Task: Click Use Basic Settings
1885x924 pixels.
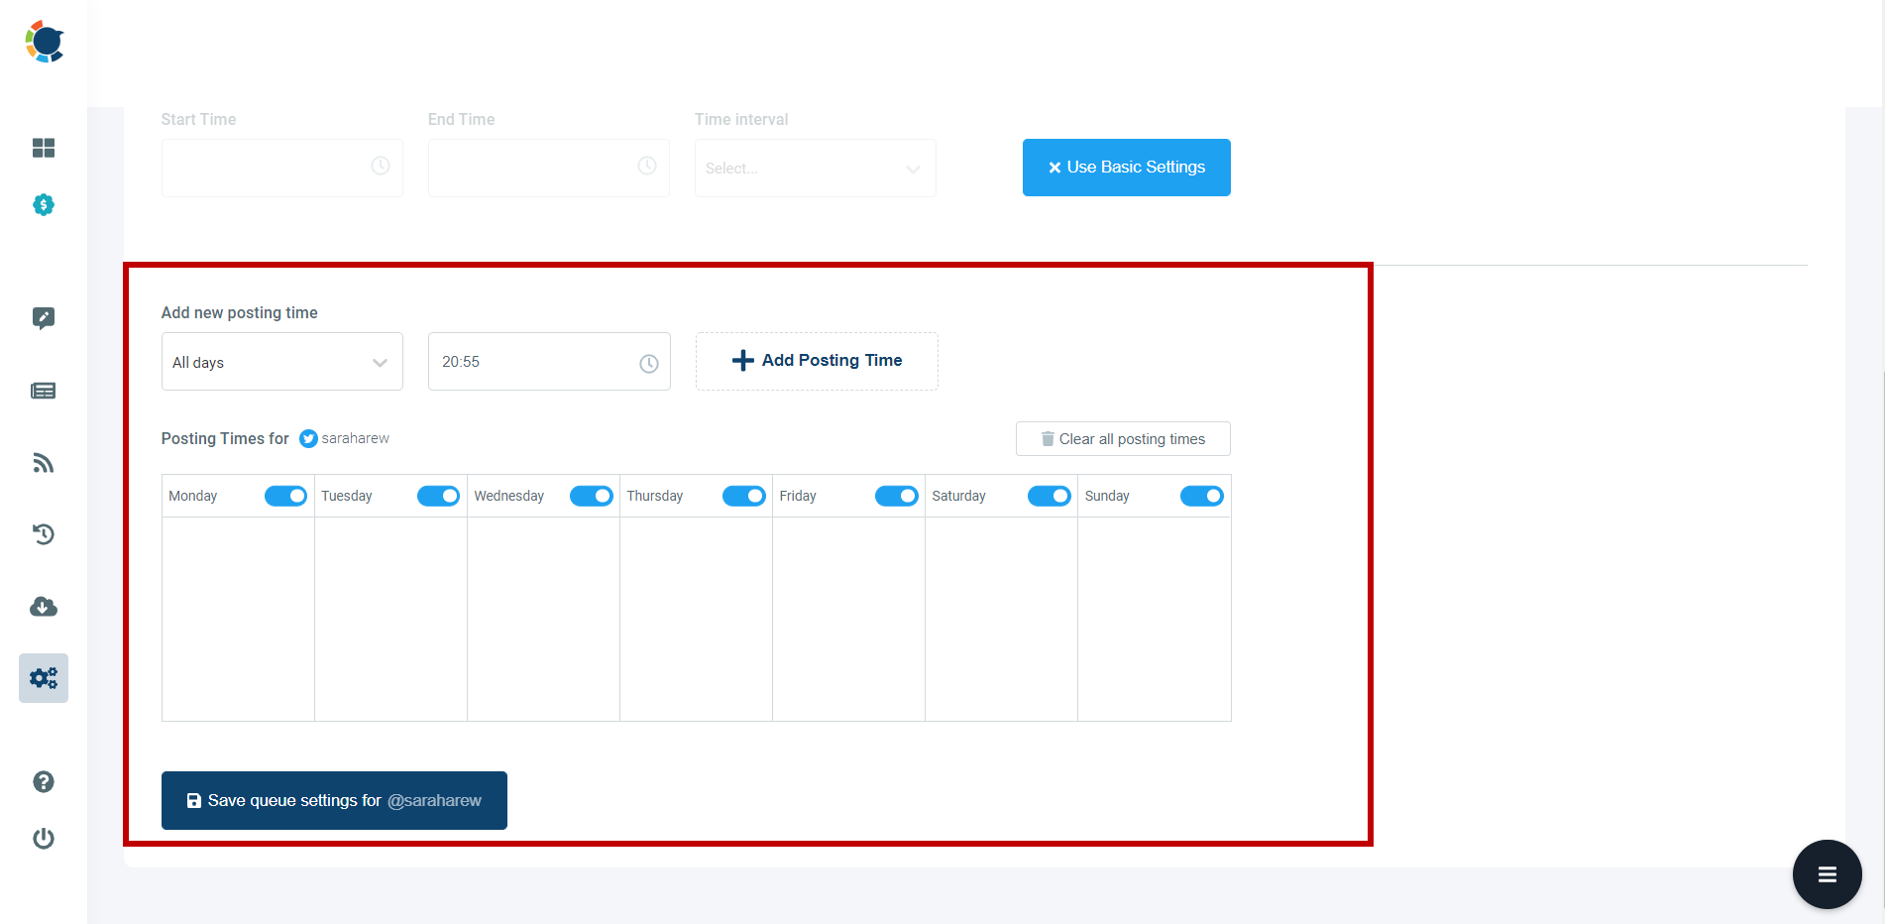Action: 1126,168
